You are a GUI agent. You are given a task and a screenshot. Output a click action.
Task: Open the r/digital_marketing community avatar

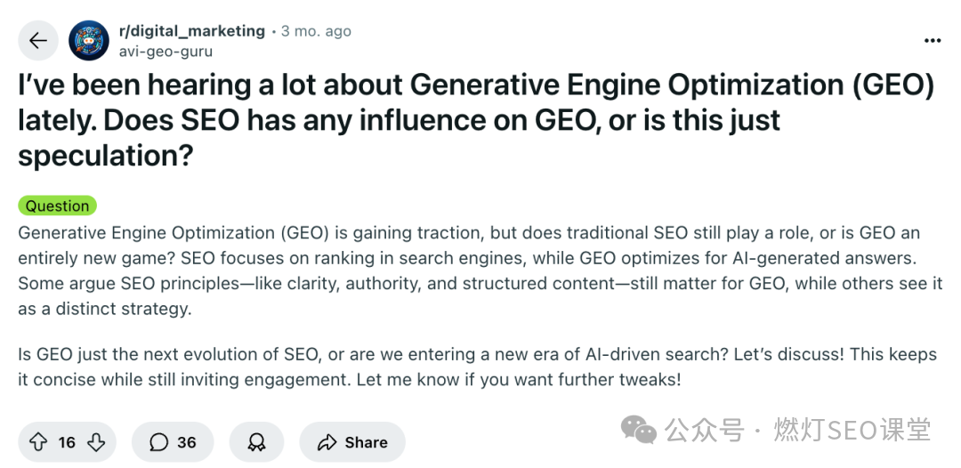(x=89, y=41)
